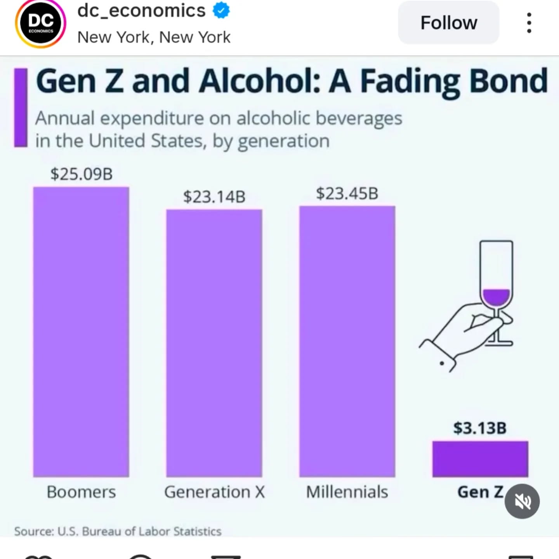This screenshot has height=559, width=559.
Task: Click the speaker mute icon on the image
Action: point(522,501)
